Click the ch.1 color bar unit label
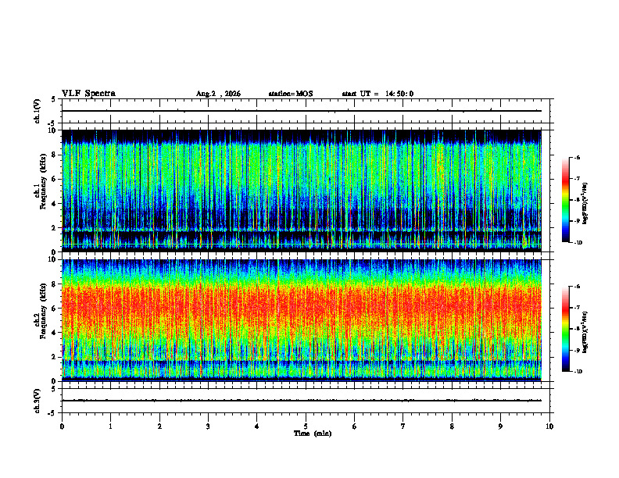This screenshot has height=478, width=619. tap(585, 204)
